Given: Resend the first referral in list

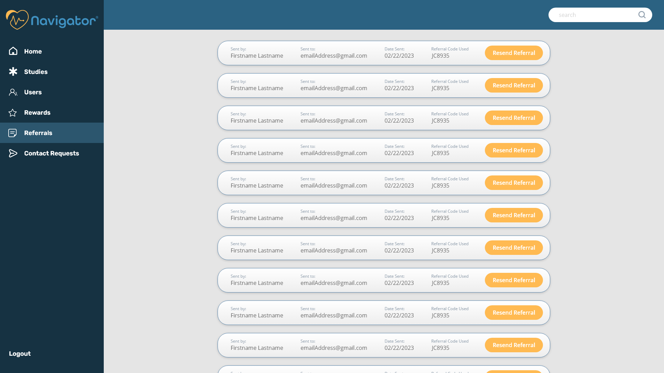Looking at the screenshot, I should pyautogui.click(x=514, y=53).
